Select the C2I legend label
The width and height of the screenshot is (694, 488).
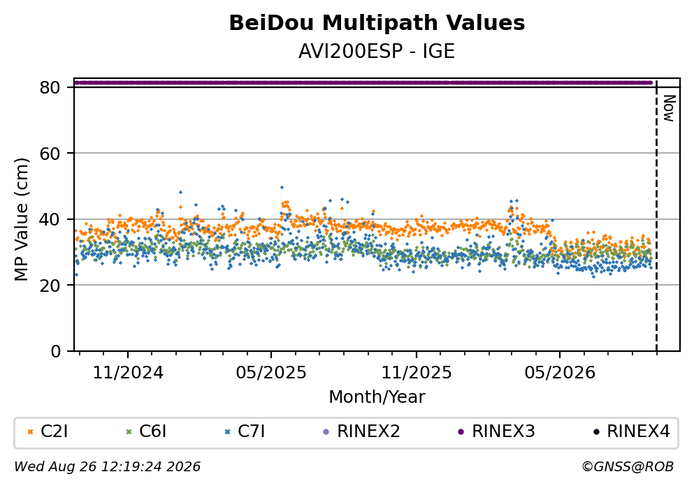point(54,431)
